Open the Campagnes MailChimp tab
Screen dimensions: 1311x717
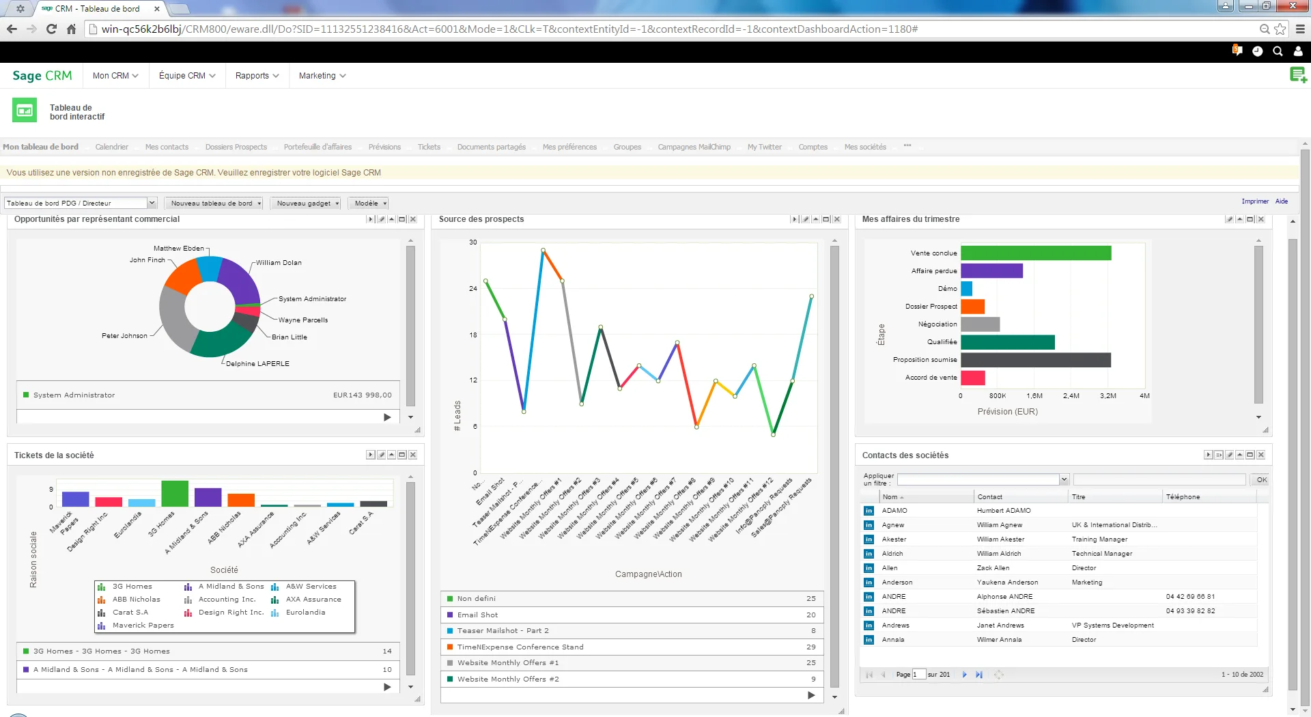(694, 147)
